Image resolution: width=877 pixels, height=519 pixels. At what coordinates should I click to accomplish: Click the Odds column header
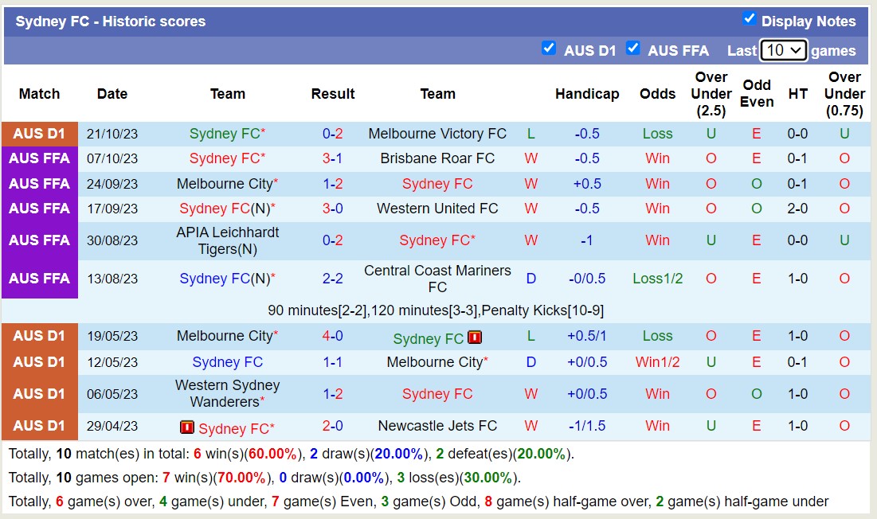pos(657,93)
